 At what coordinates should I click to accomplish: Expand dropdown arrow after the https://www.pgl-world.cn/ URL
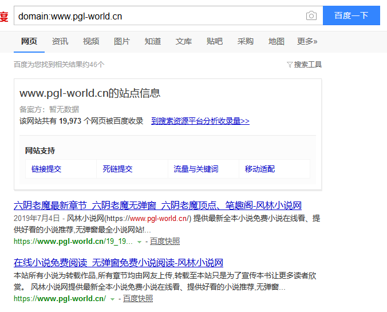click(112, 299)
